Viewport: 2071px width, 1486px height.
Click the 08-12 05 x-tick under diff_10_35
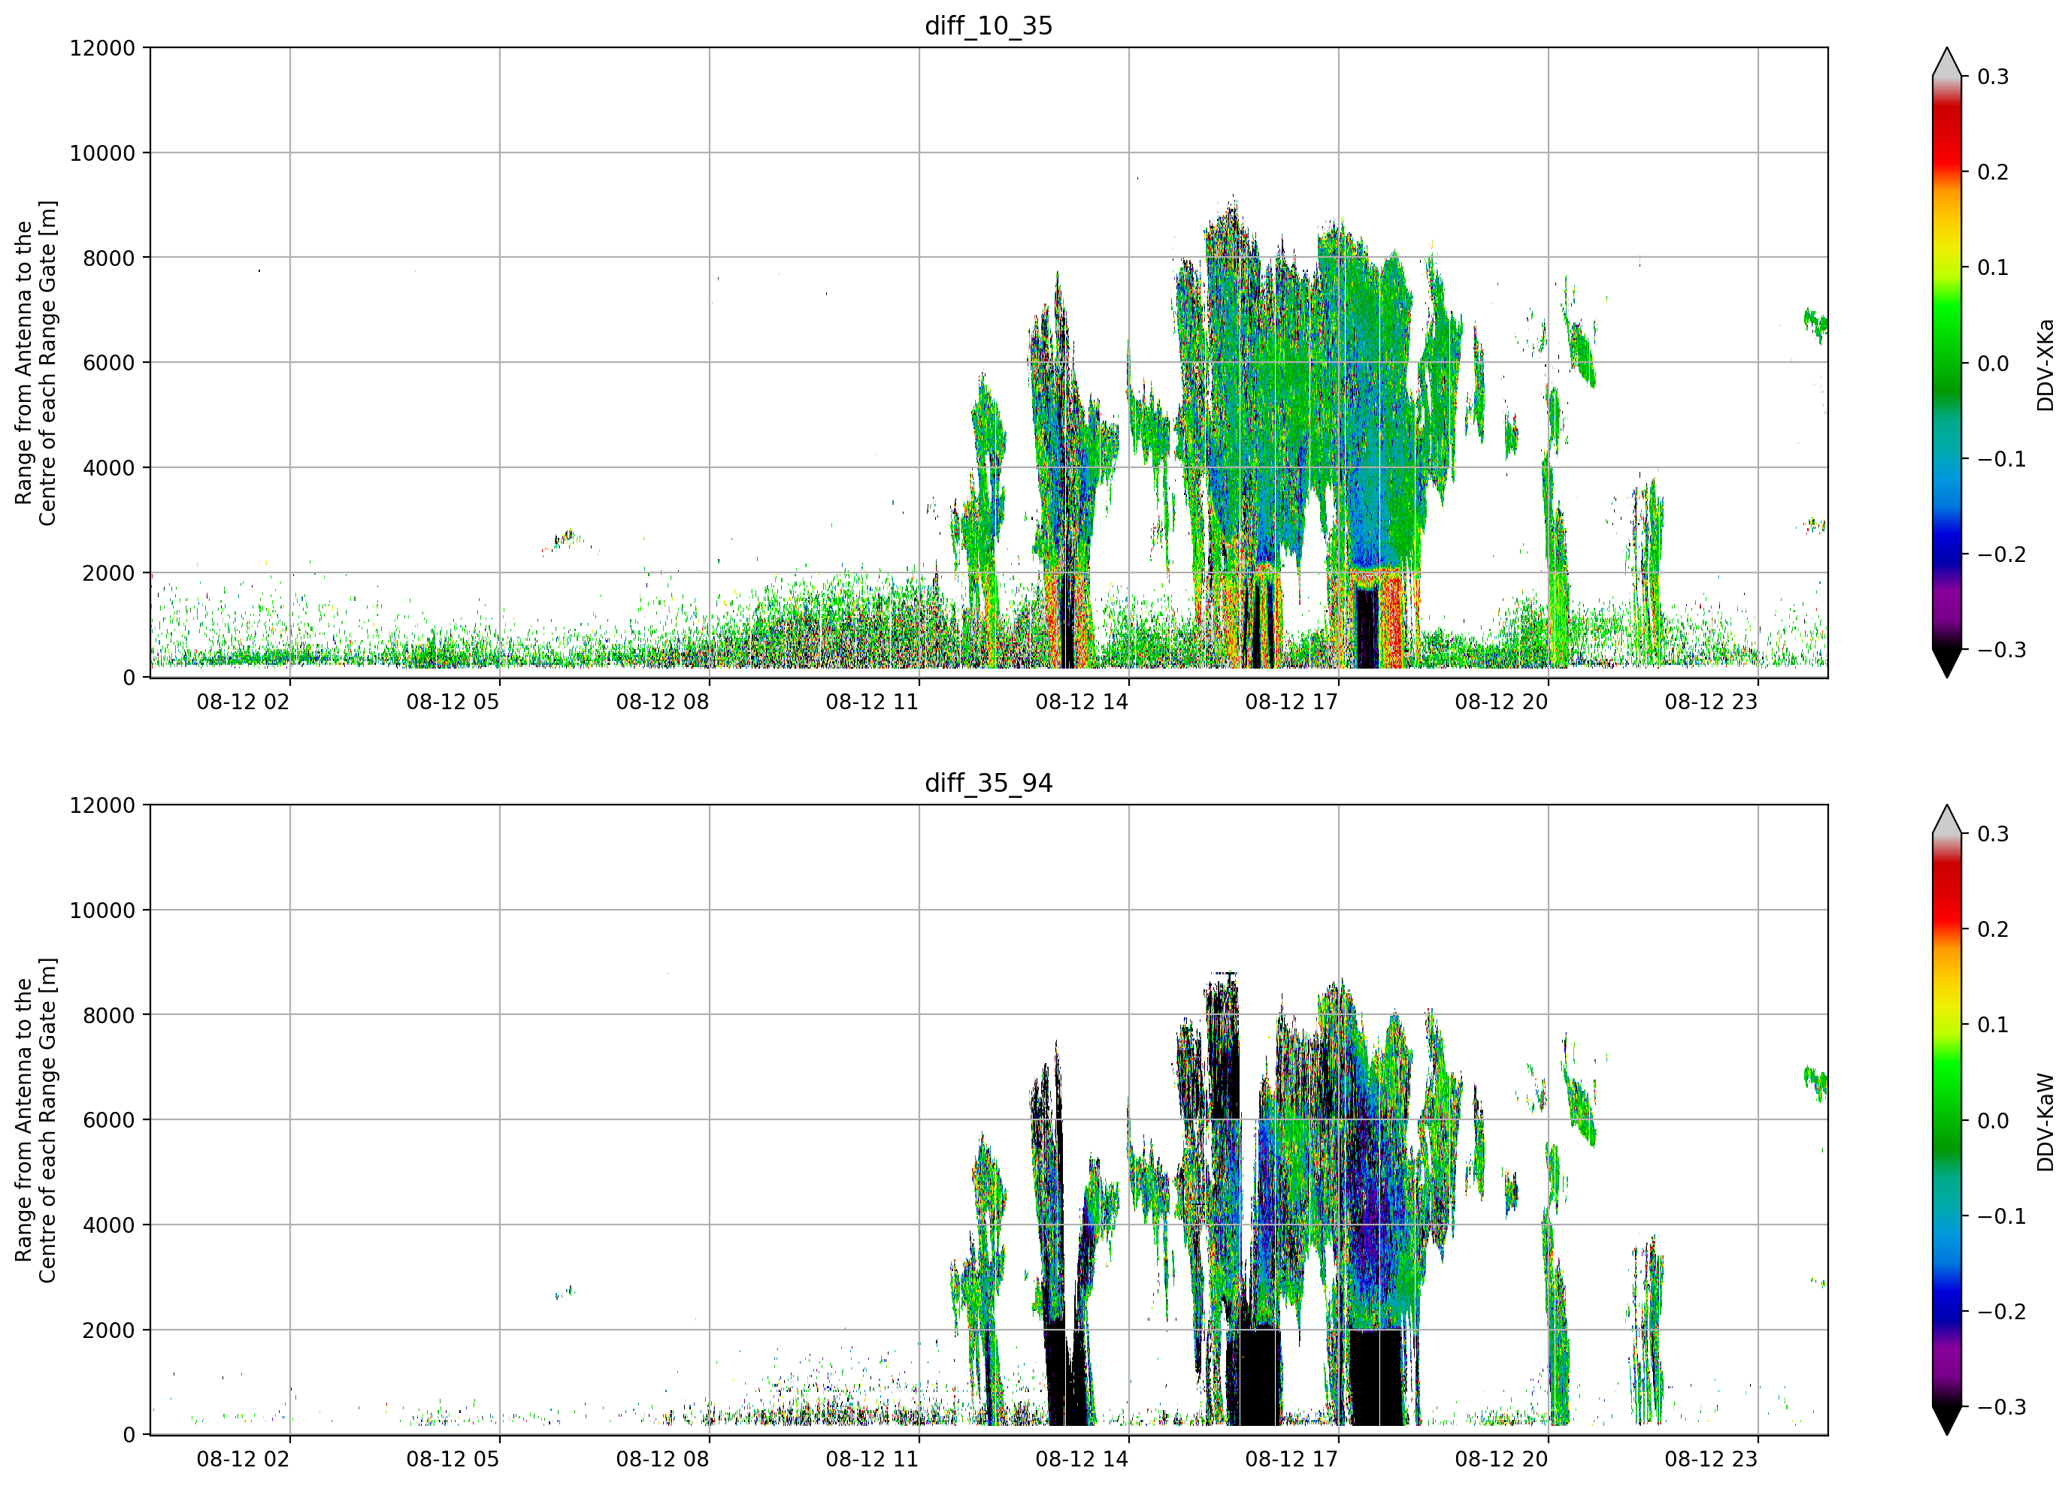(x=453, y=702)
